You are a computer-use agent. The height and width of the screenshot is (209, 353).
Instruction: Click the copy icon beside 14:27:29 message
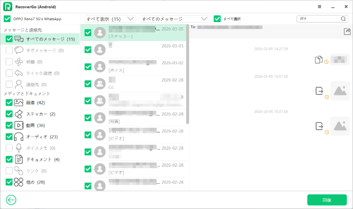(319, 60)
